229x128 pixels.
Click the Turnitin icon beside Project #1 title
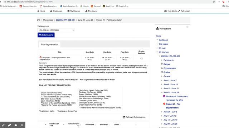[x=40, y=58]
